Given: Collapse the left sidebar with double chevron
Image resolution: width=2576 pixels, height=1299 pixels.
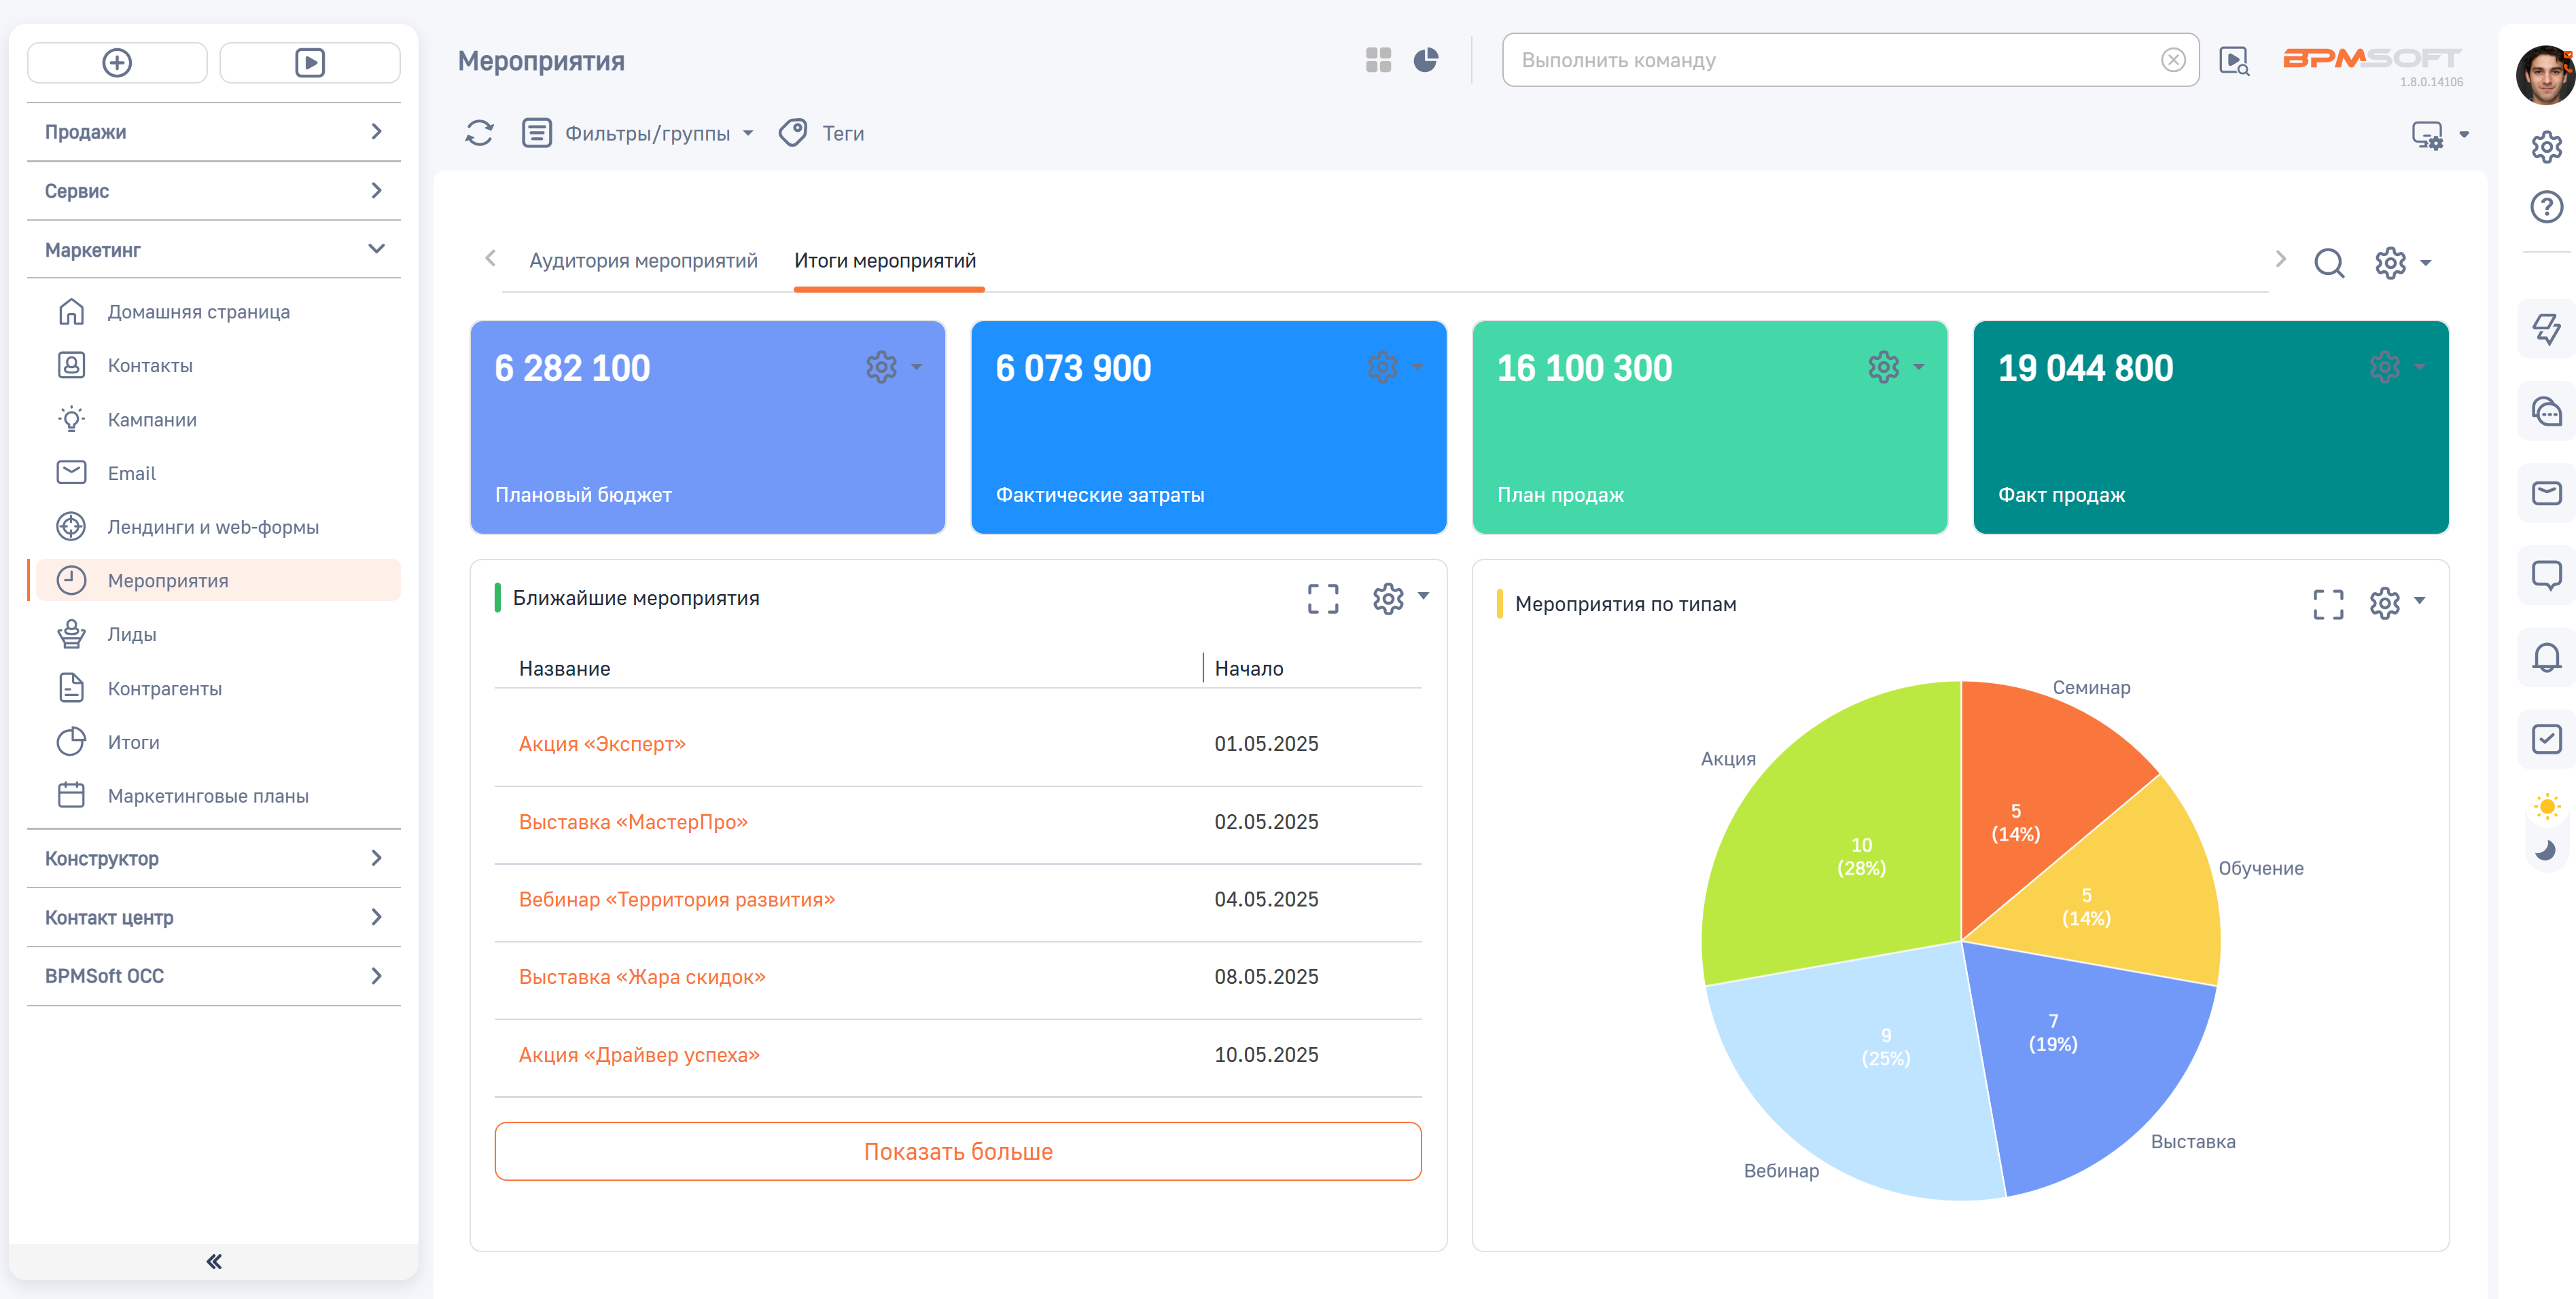Looking at the screenshot, I should [214, 1261].
